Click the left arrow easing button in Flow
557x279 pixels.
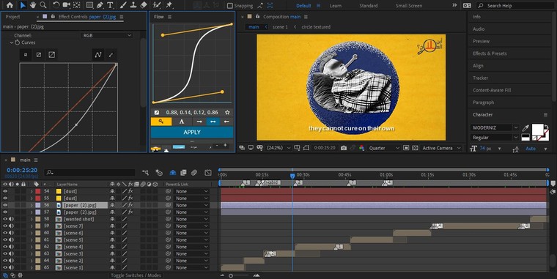(226, 122)
